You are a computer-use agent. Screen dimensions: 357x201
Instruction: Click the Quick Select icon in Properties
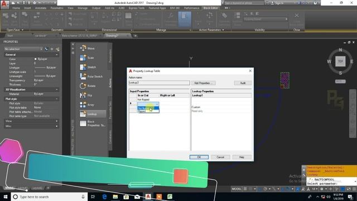[x=57, y=49]
